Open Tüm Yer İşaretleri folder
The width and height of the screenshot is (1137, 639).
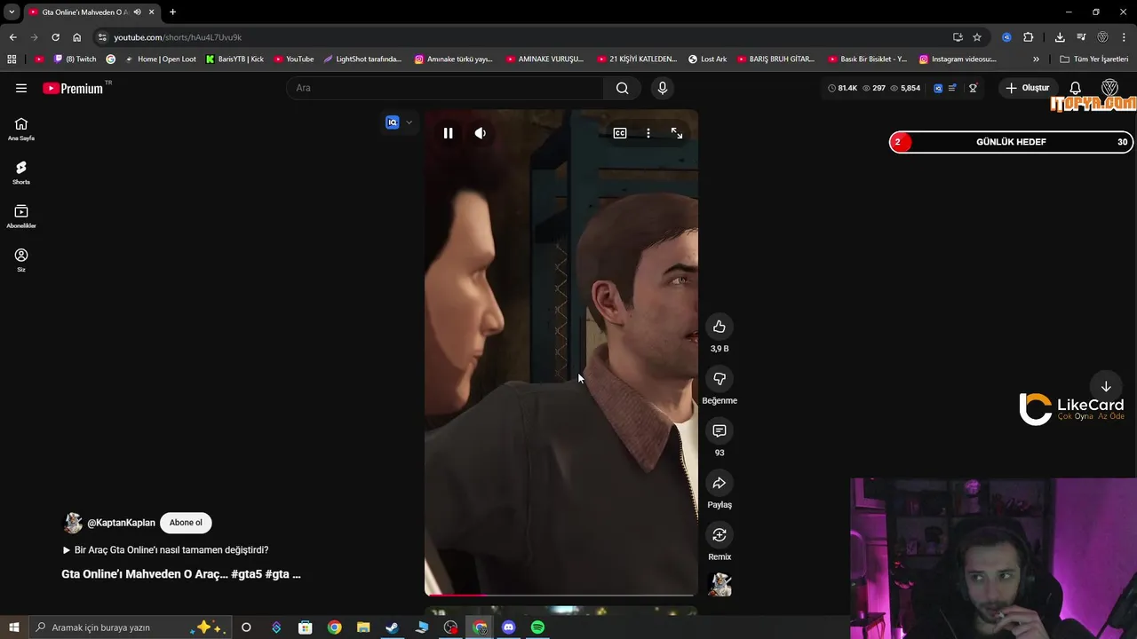[1094, 59]
